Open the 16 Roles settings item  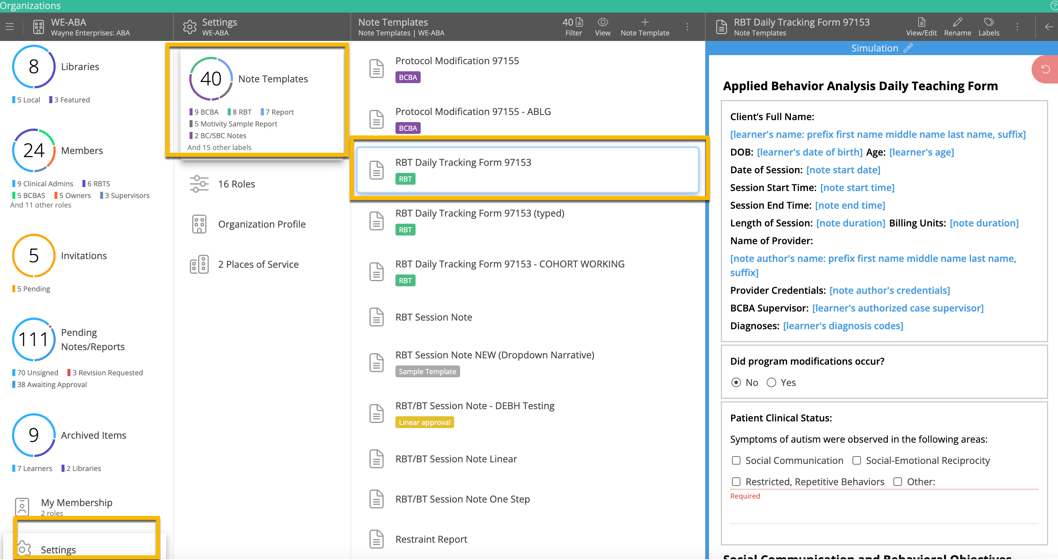237,184
